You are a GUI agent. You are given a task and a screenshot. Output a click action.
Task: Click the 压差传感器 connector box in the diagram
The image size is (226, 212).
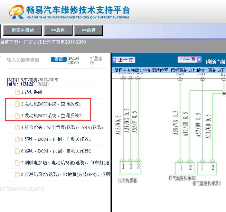(x=130, y=168)
